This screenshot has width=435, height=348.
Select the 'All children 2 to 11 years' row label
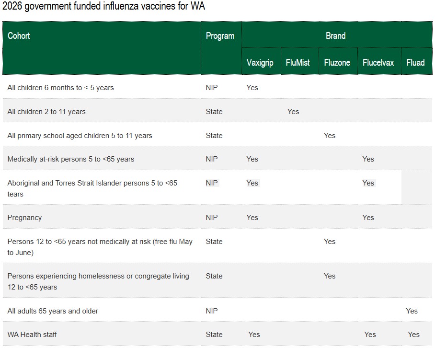pyautogui.click(x=46, y=112)
